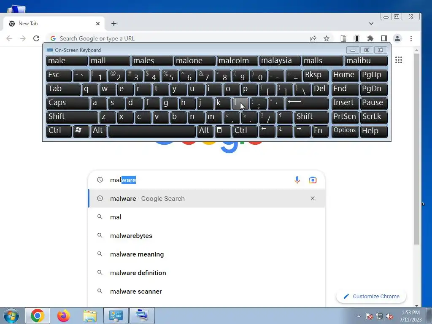This screenshot has height=324, width=432.
Task: Click the Esc key on the keyboard
Action: [x=59, y=76]
